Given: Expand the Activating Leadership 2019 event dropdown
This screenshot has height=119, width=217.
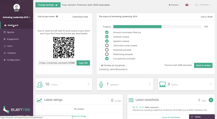Looking at the screenshot, I should 17,17.
